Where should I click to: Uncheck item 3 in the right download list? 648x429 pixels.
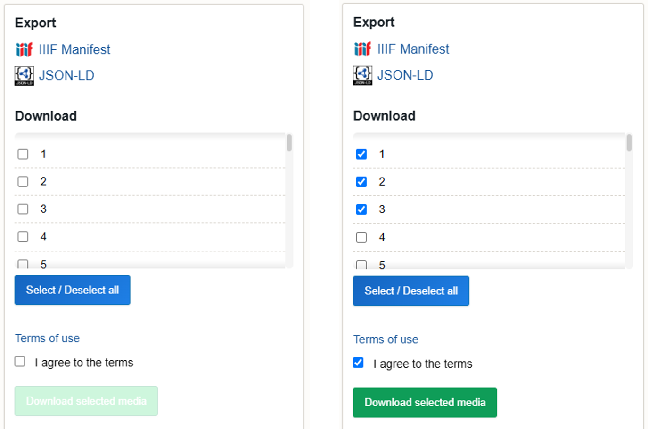pyautogui.click(x=361, y=209)
